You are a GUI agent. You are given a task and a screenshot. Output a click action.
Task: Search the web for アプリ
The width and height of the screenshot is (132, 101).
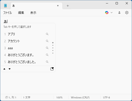click(x=47, y=34)
